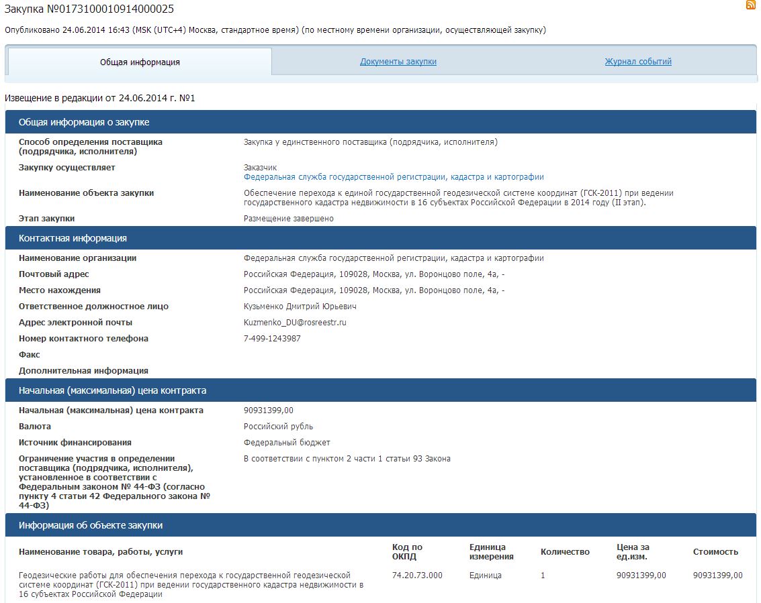Click the Информация об объекте закупки header

point(91,525)
